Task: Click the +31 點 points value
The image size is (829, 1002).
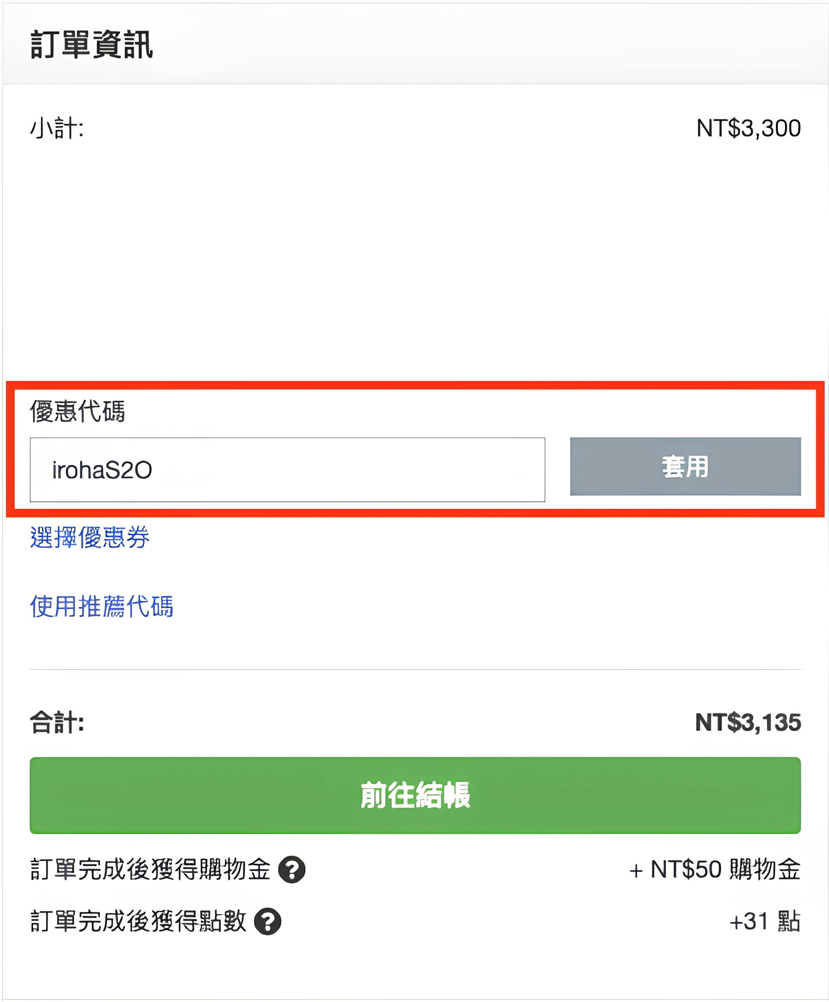Action: [x=765, y=921]
